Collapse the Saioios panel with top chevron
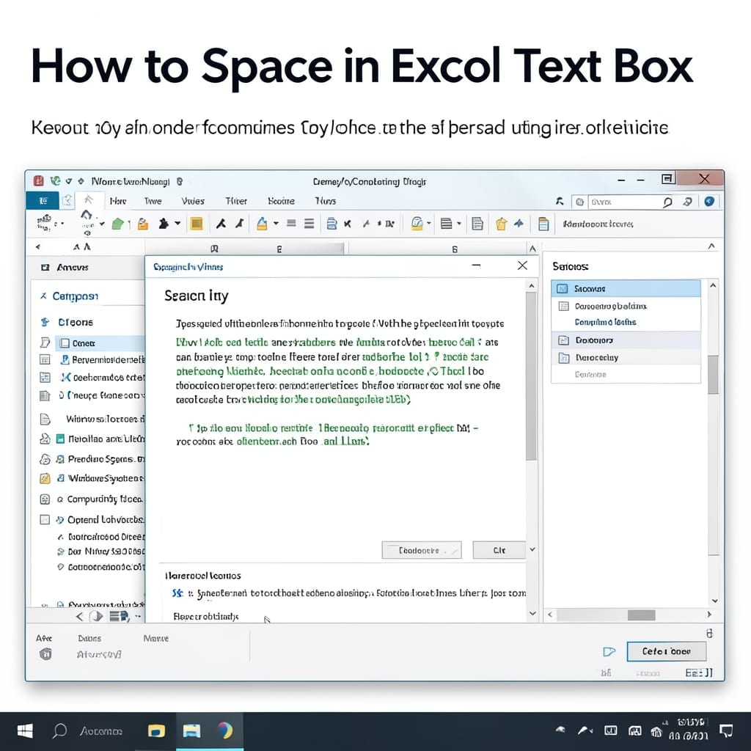The image size is (751, 751). [711, 246]
